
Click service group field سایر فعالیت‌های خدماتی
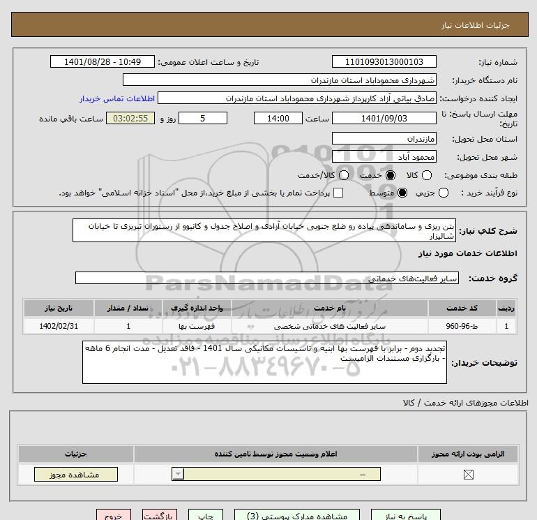(267, 278)
